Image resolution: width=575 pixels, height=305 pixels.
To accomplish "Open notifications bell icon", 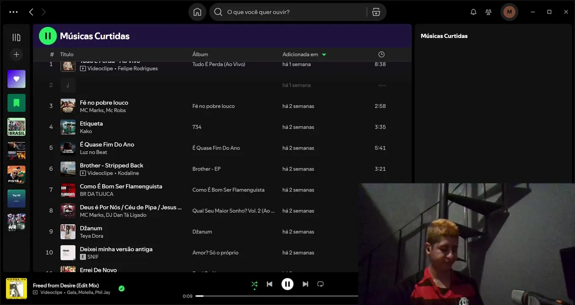I will point(474,12).
